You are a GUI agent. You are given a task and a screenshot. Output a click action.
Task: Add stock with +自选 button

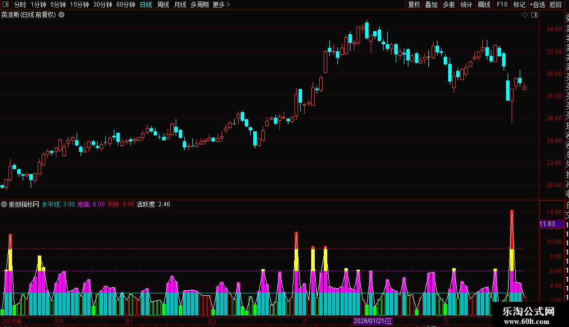(537, 5)
